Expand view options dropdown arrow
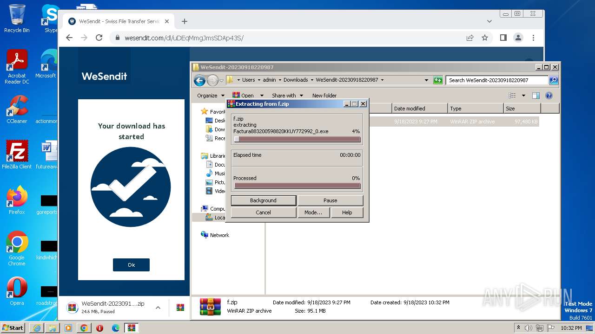Screen dimensions: 595x334 (523, 96)
